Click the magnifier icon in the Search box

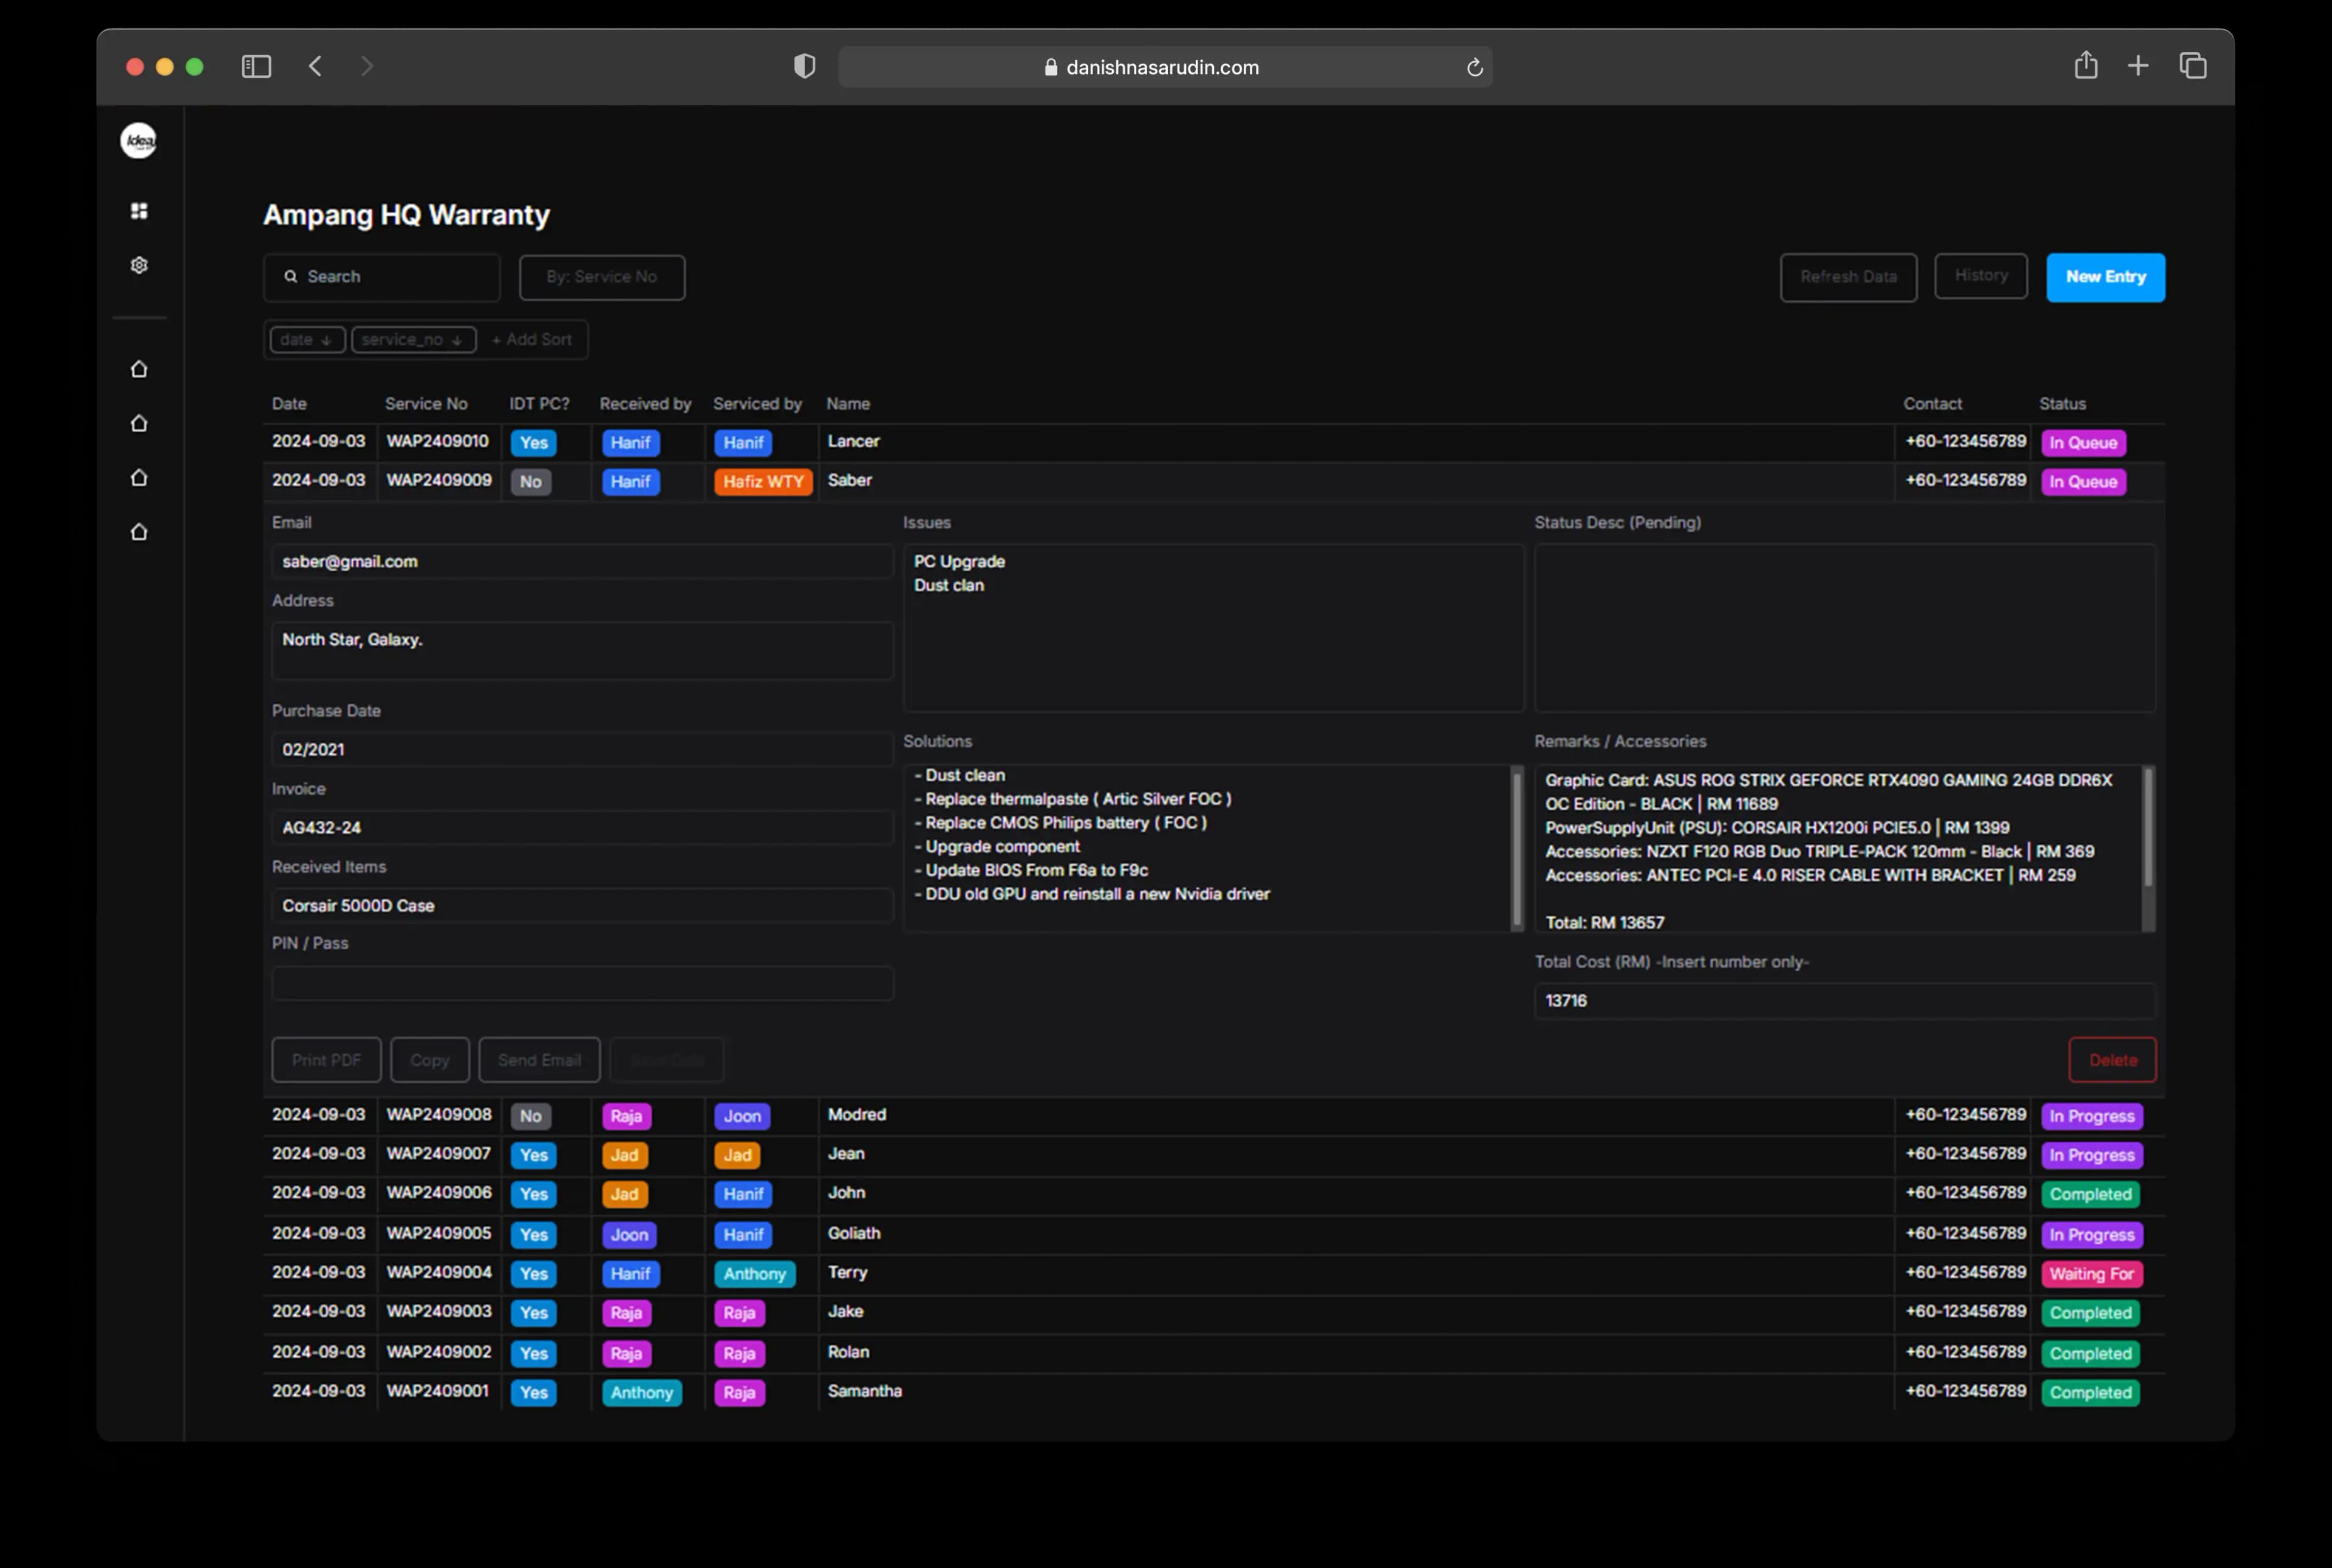(290, 276)
